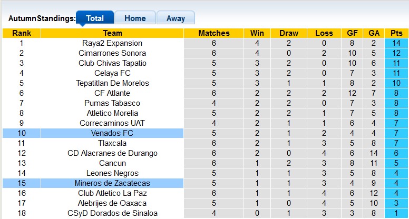The image size is (409, 219).
Task: Click the Pts column header
Action: pos(396,33)
